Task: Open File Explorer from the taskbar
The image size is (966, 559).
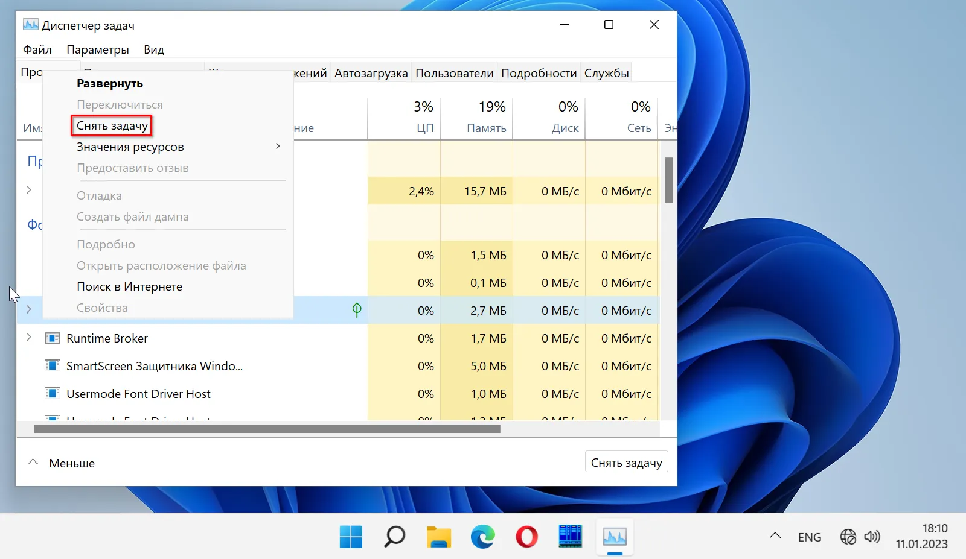Action: coord(439,536)
